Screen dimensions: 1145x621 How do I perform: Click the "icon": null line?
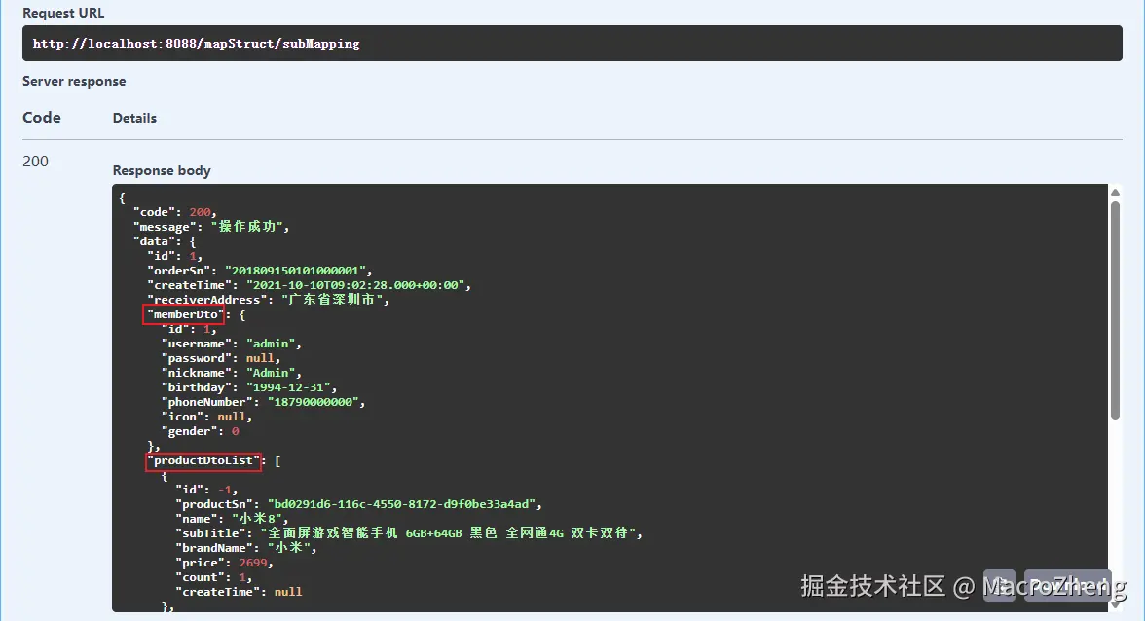tap(206, 417)
